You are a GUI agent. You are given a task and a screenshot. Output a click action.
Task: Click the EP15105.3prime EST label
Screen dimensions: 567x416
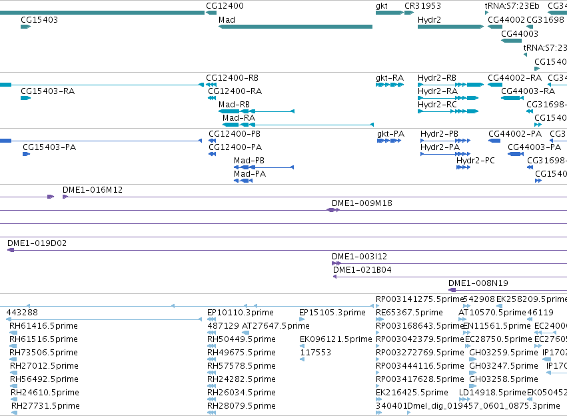332,313
